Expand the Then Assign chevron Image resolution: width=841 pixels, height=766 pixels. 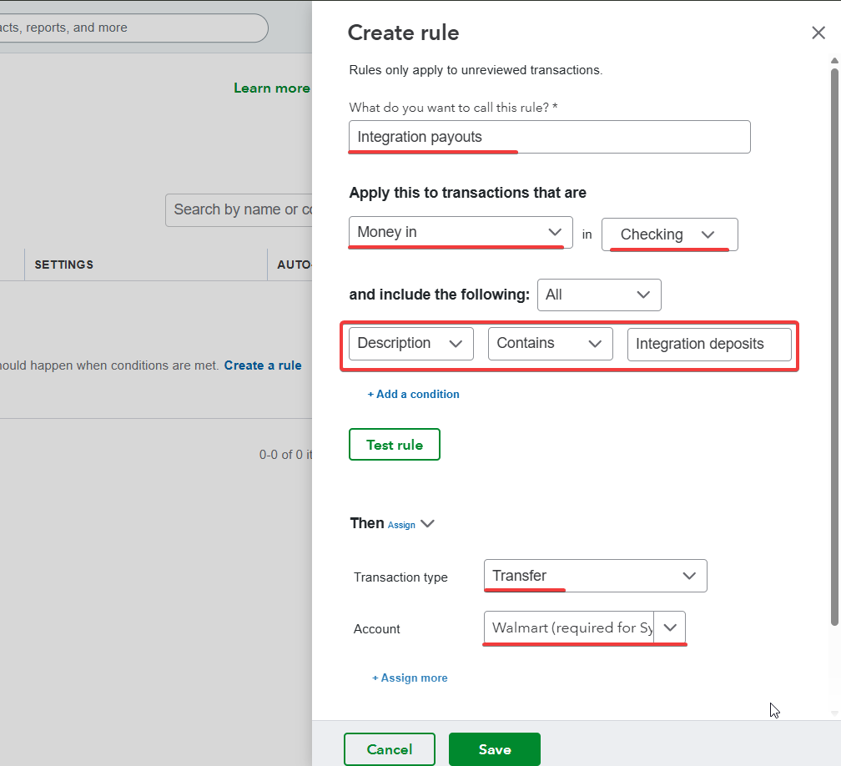tap(427, 524)
